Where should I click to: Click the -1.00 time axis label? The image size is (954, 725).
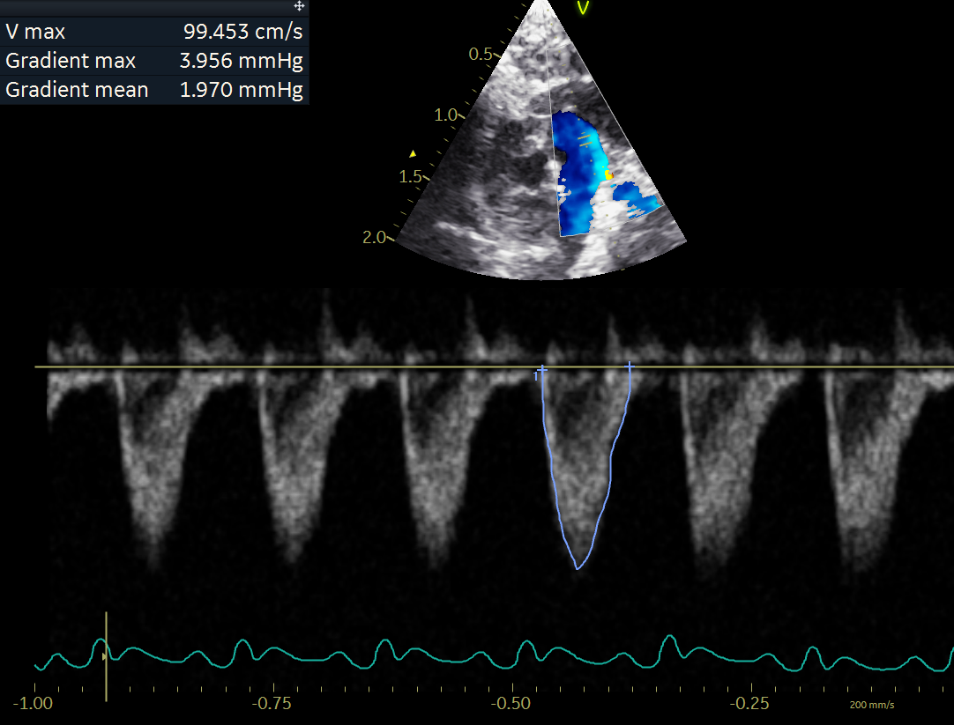[x=33, y=704]
